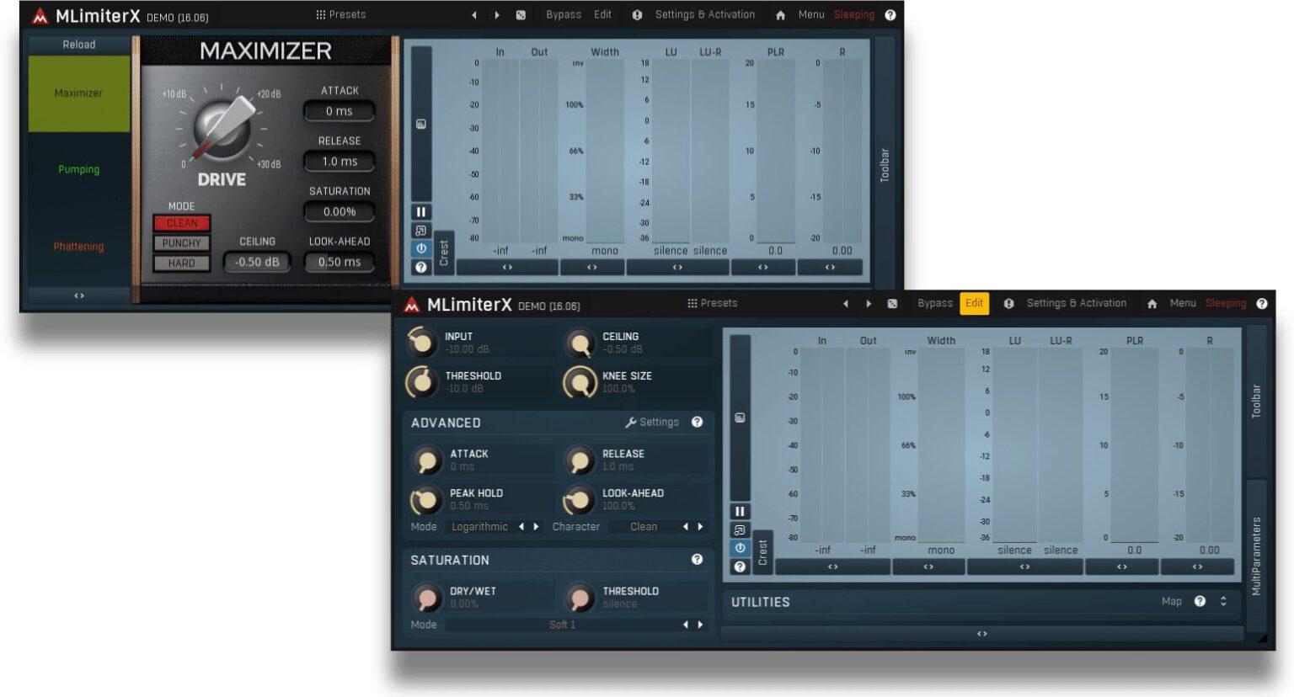Toggle the yellow Edit button in the lower window
1294x697 pixels.
[x=974, y=303]
